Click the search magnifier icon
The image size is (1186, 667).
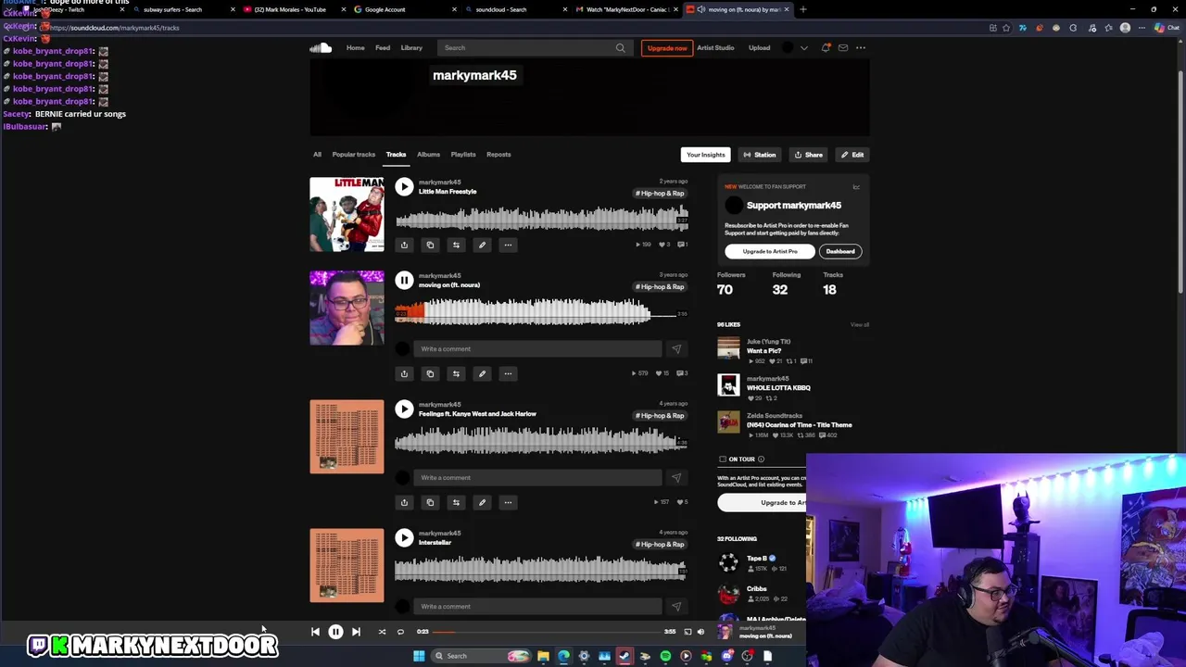(620, 47)
